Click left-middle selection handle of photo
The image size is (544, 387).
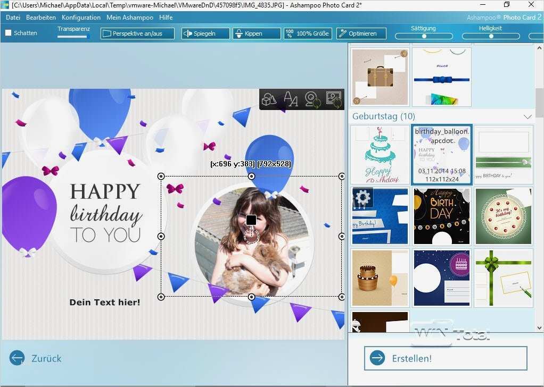point(161,236)
